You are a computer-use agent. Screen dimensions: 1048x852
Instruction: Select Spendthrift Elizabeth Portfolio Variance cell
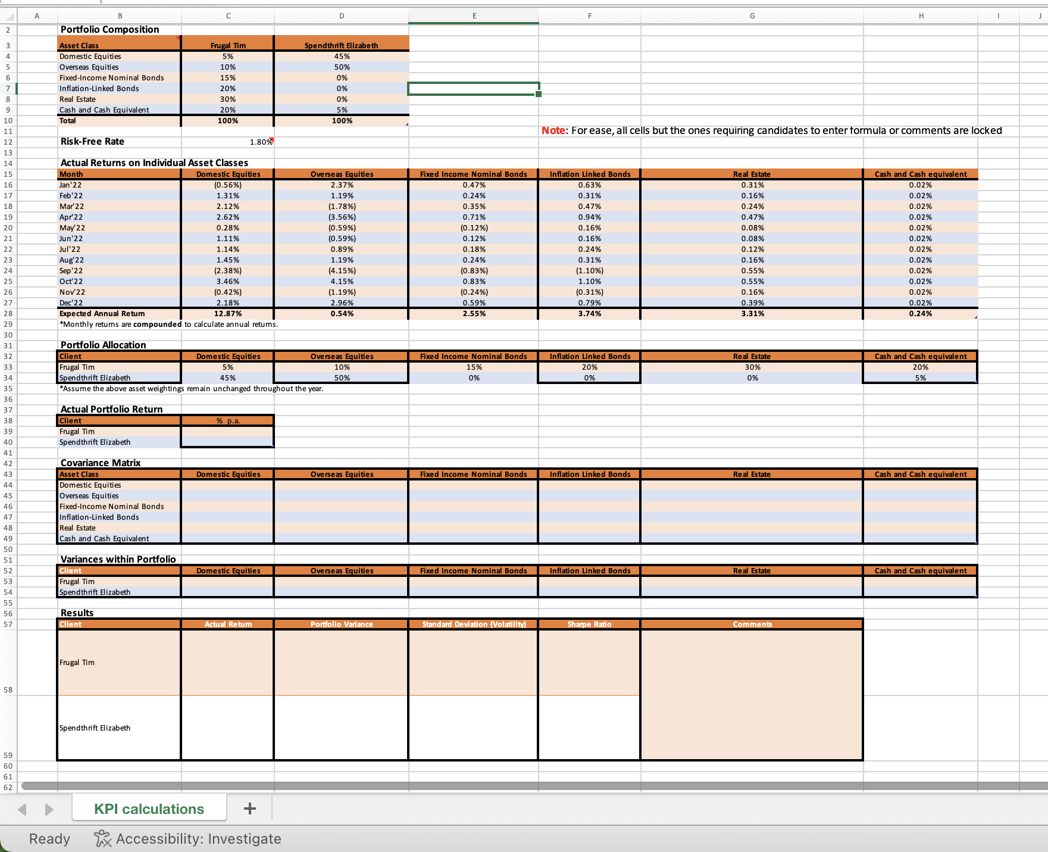tap(341, 728)
